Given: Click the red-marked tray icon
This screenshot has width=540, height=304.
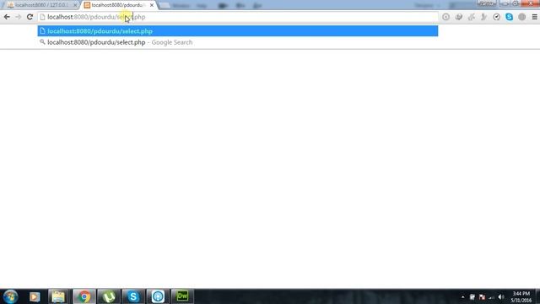Looking at the screenshot, I should pos(482,297).
